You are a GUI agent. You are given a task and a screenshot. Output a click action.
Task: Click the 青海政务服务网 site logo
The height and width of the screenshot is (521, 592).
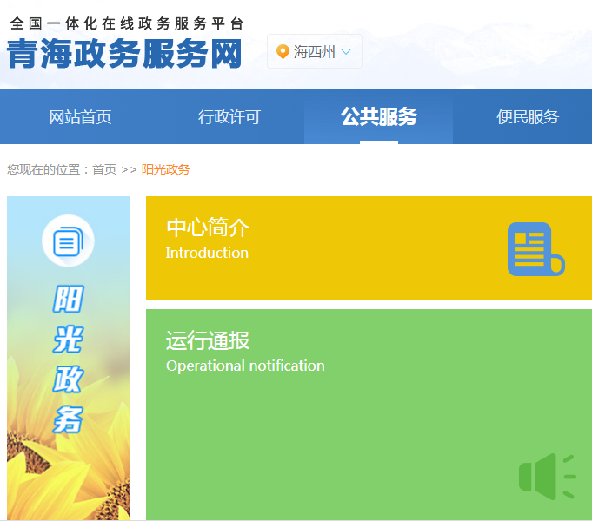(x=124, y=54)
